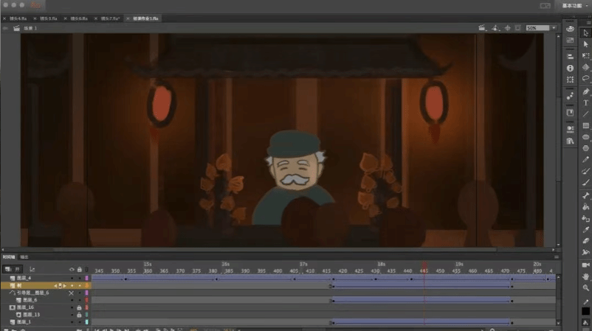The width and height of the screenshot is (592, 331).
Task: Select the Selection arrow tool
Action: point(586,32)
